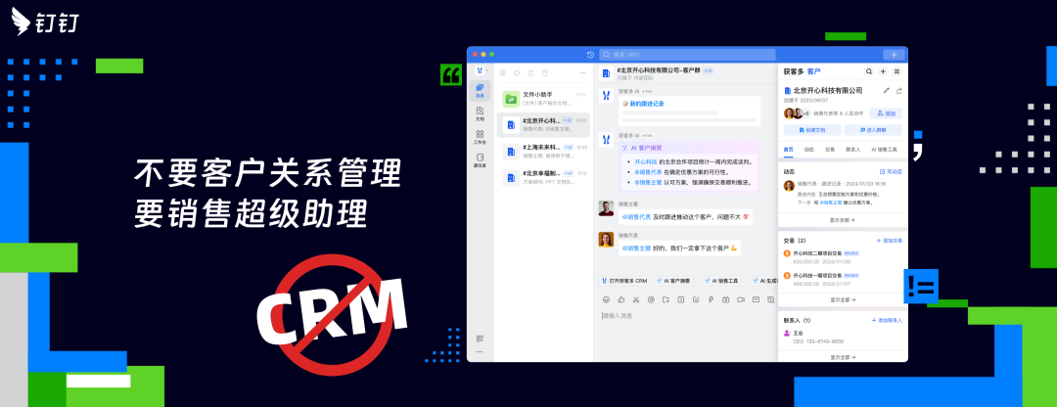This screenshot has width=1057, height=407.
Task: Click the 添加交易 link
Action: pos(889,241)
